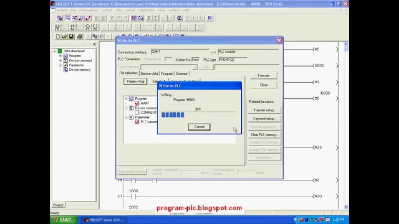The height and width of the screenshot is (224, 399).
Task: Insert a coil in the ladder
Action: [88, 27]
